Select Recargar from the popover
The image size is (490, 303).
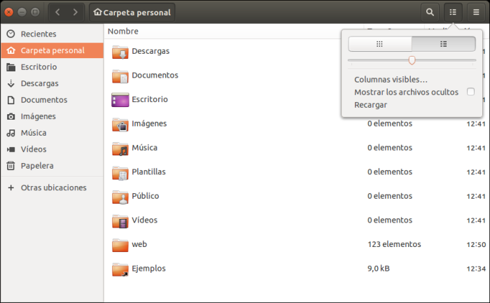click(371, 105)
